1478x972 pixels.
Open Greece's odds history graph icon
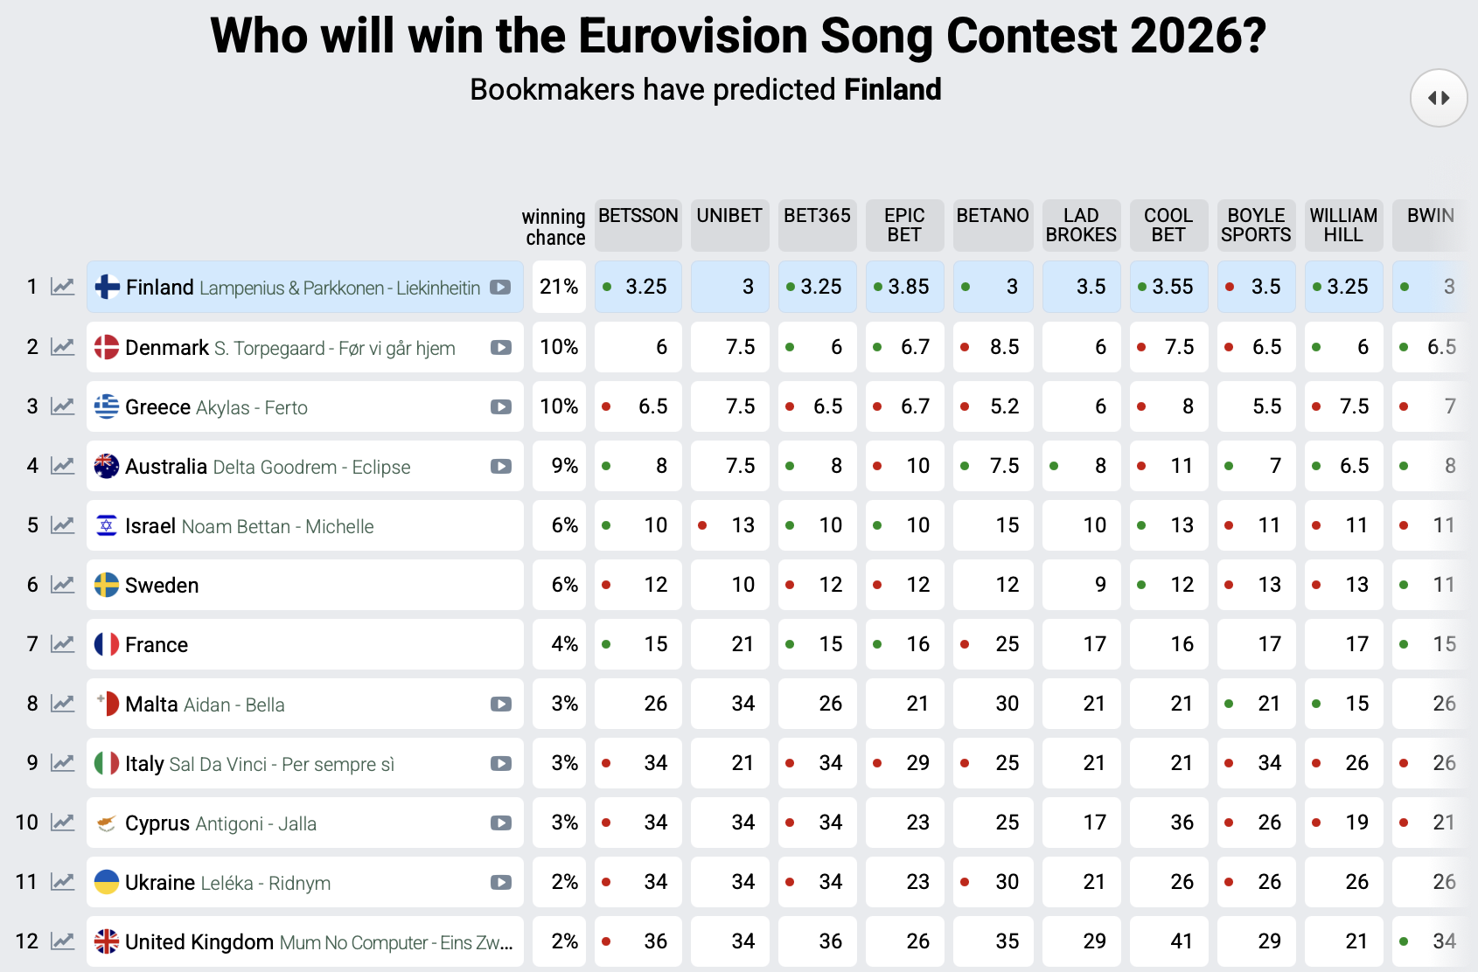pos(62,406)
